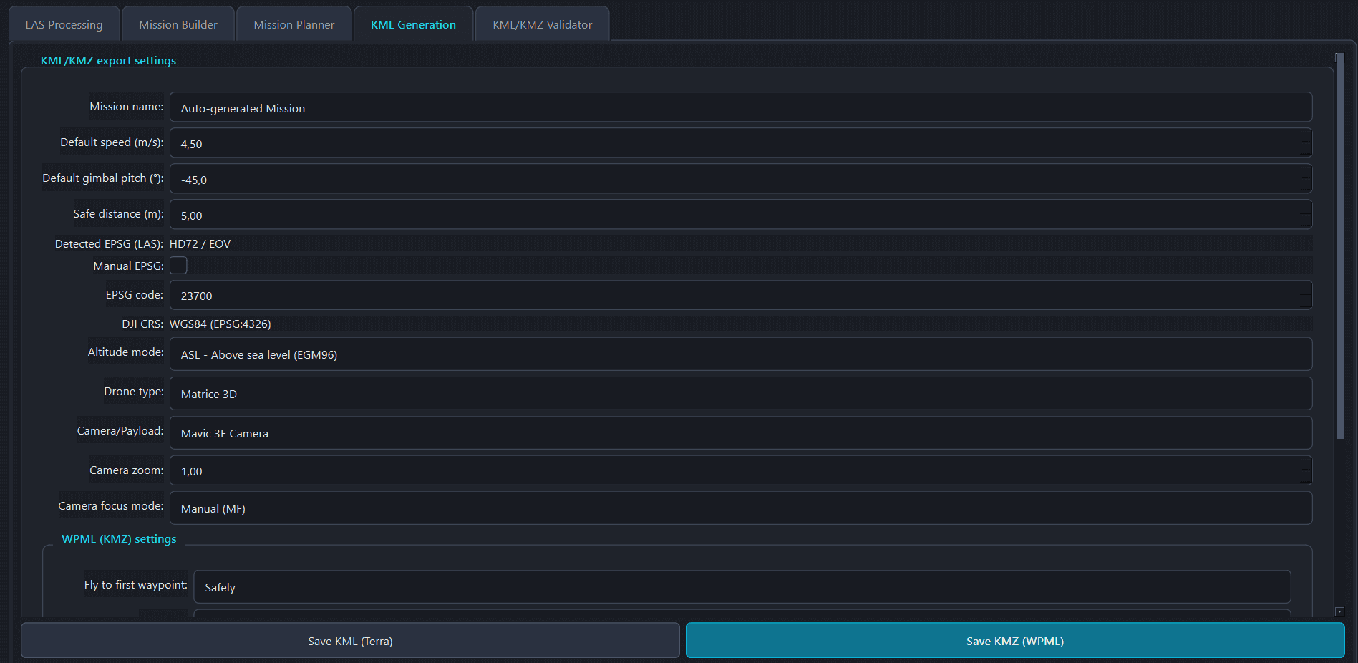Select the Safe distance value field
The image size is (1358, 663).
point(734,216)
